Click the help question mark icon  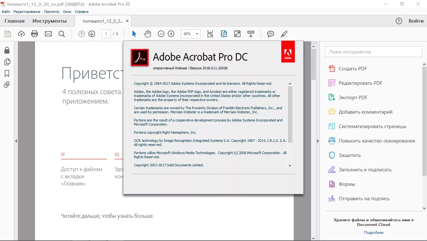(399, 21)
